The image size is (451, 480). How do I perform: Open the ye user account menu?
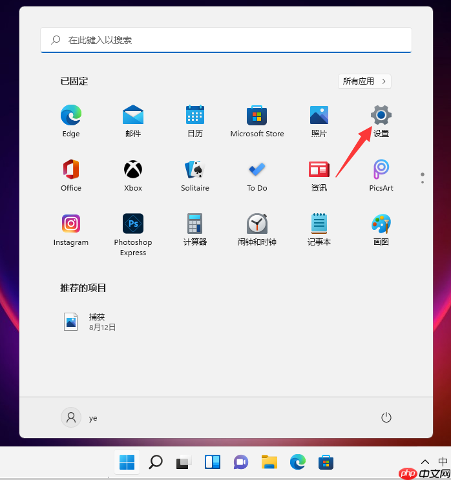coord(79,417)
